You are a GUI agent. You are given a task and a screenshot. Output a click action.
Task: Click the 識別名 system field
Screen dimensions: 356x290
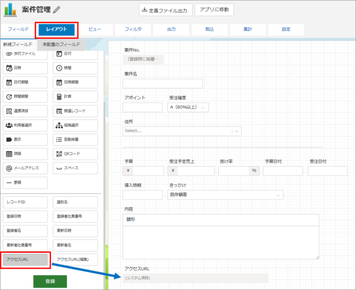[75, 202]
